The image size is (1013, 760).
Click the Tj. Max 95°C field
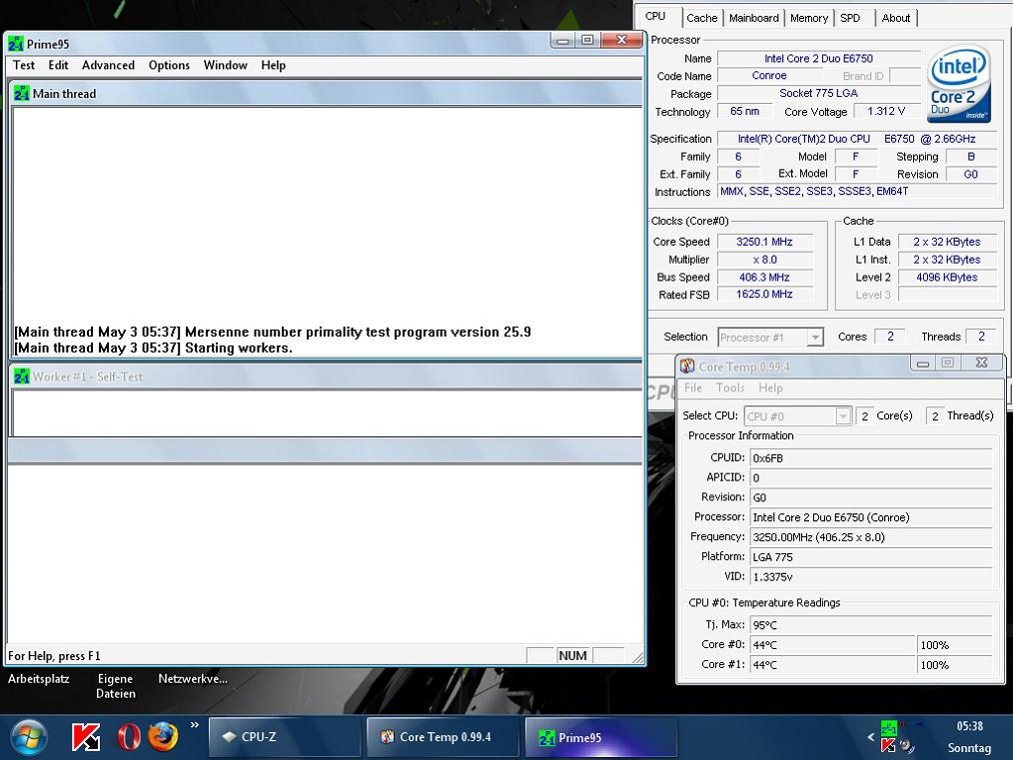pos(871,625)
